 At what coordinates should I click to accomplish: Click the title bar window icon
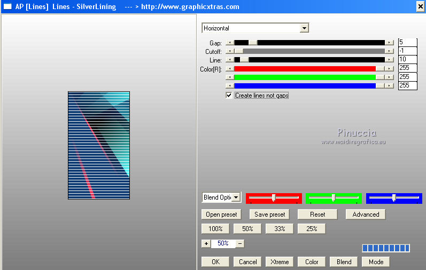7,6
